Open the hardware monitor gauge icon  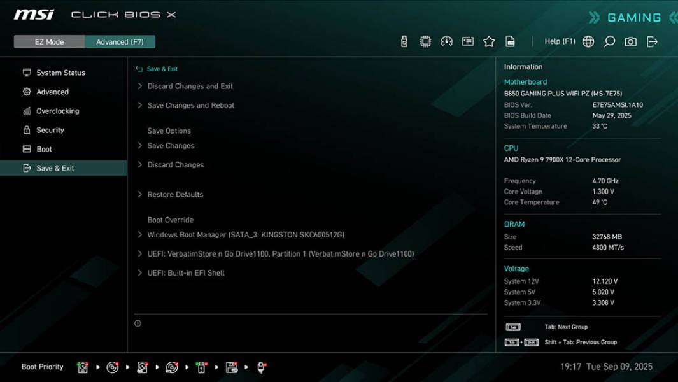click(446, 41)
